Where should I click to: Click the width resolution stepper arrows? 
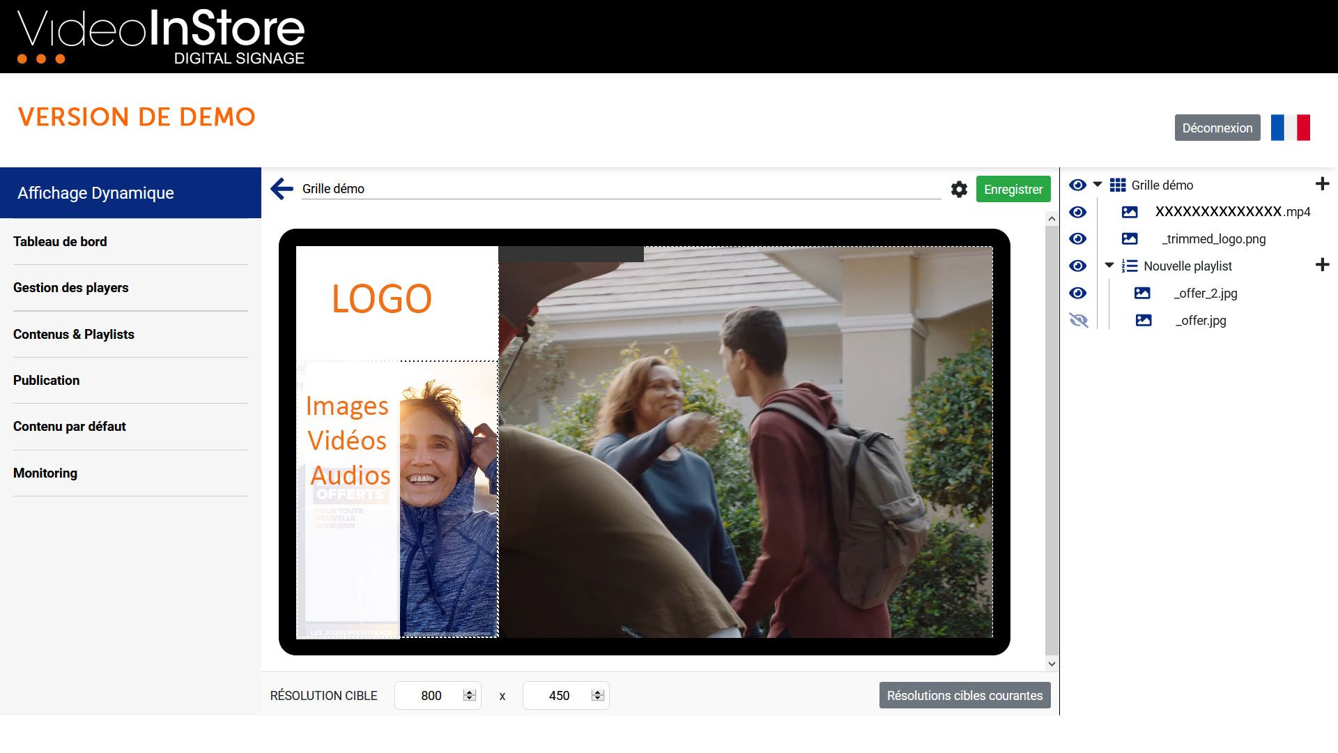469,696
